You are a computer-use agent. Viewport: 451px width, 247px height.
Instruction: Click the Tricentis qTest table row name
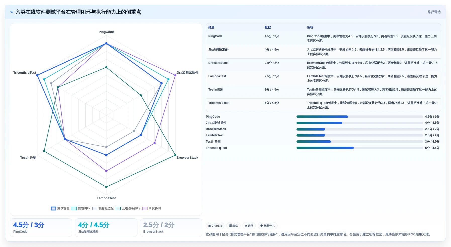click(219, 103)
